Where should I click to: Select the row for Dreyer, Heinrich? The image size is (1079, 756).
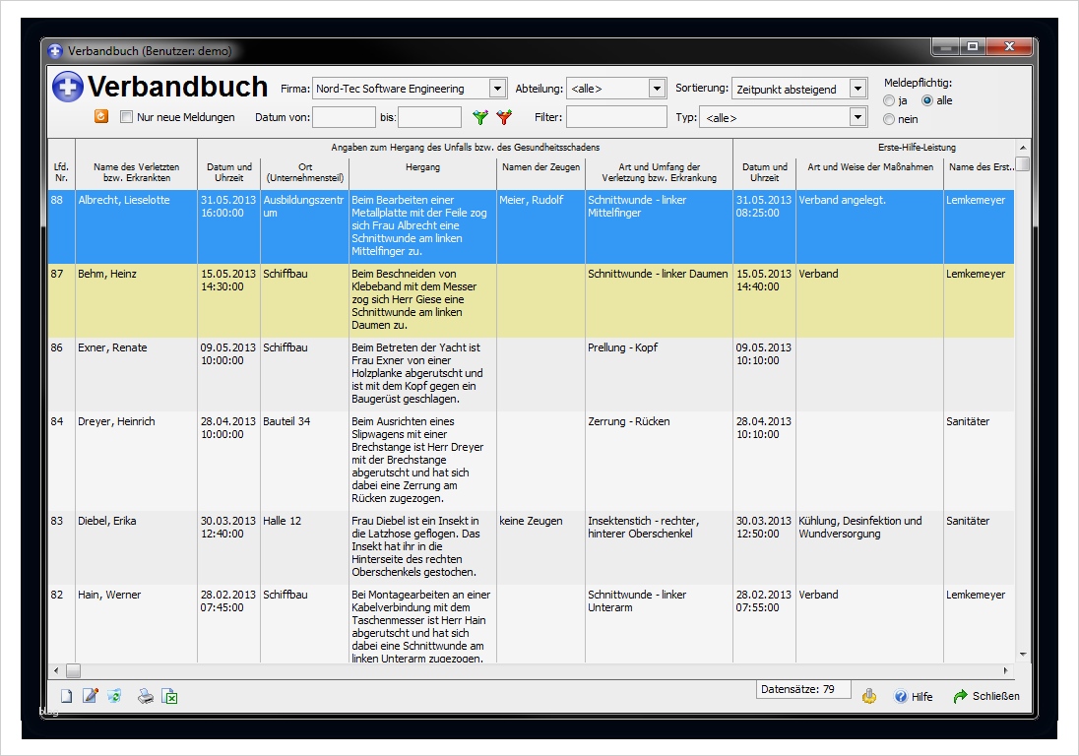530,461
